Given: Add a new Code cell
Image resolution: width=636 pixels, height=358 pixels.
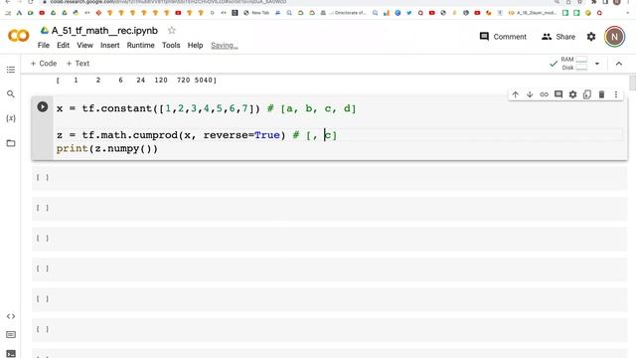Looking at the screenshot, I should (44, 64).
